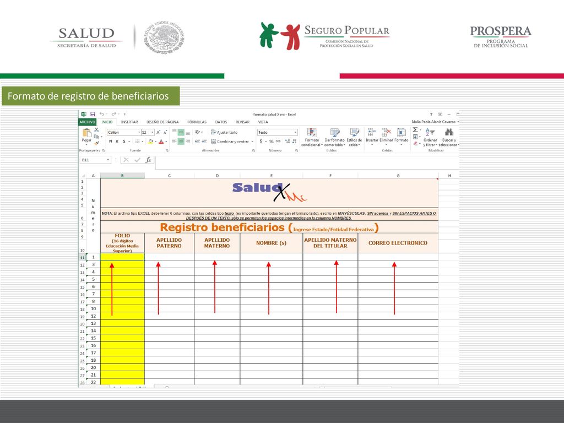Click the Insert Function fx icon
Screen dimensions: 564x423
click(148, 160)
